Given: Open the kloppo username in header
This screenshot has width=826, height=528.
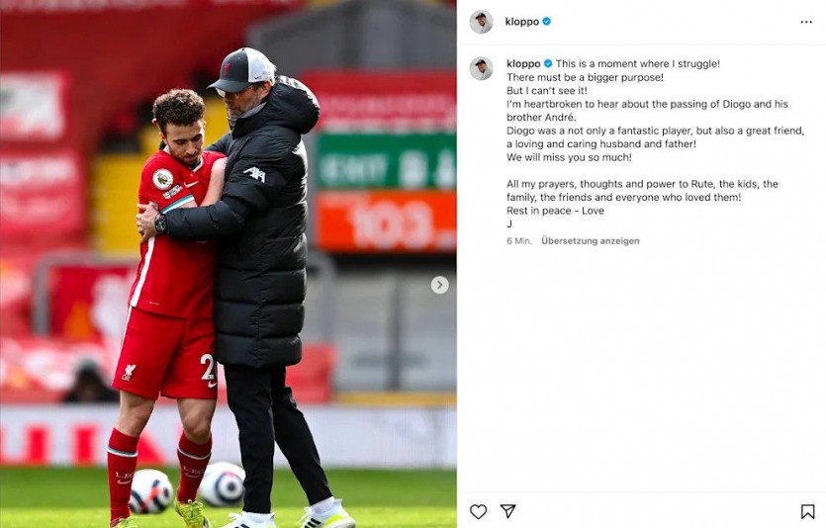Looking at the screenshot, I should coord(521,22).
